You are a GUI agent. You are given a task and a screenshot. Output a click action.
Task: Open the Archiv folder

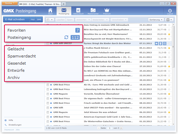point(14,78)
